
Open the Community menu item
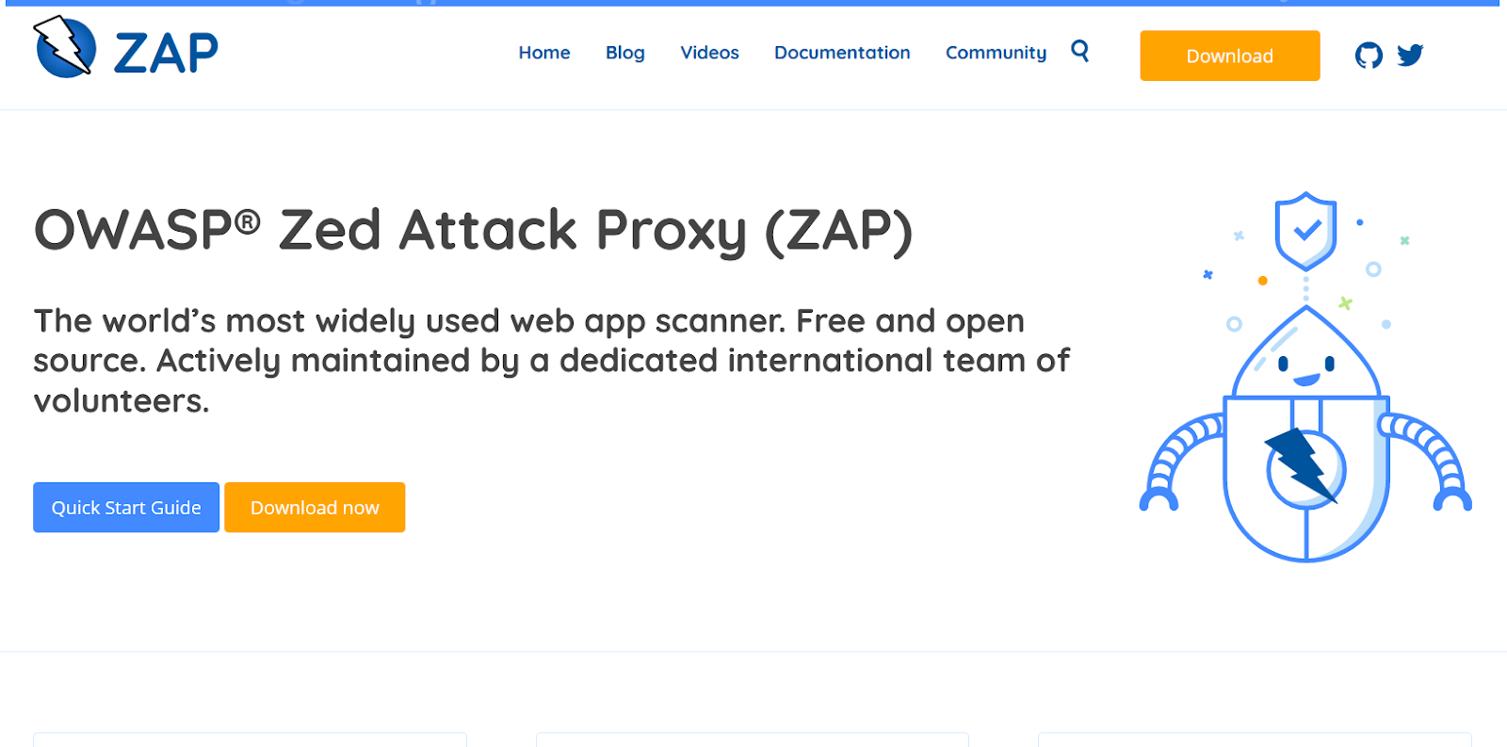(x=996, y=53)
